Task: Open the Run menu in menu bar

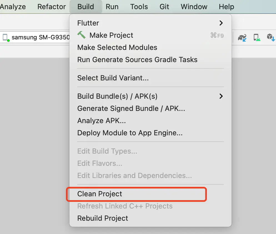Action: [x=112, y=7]
